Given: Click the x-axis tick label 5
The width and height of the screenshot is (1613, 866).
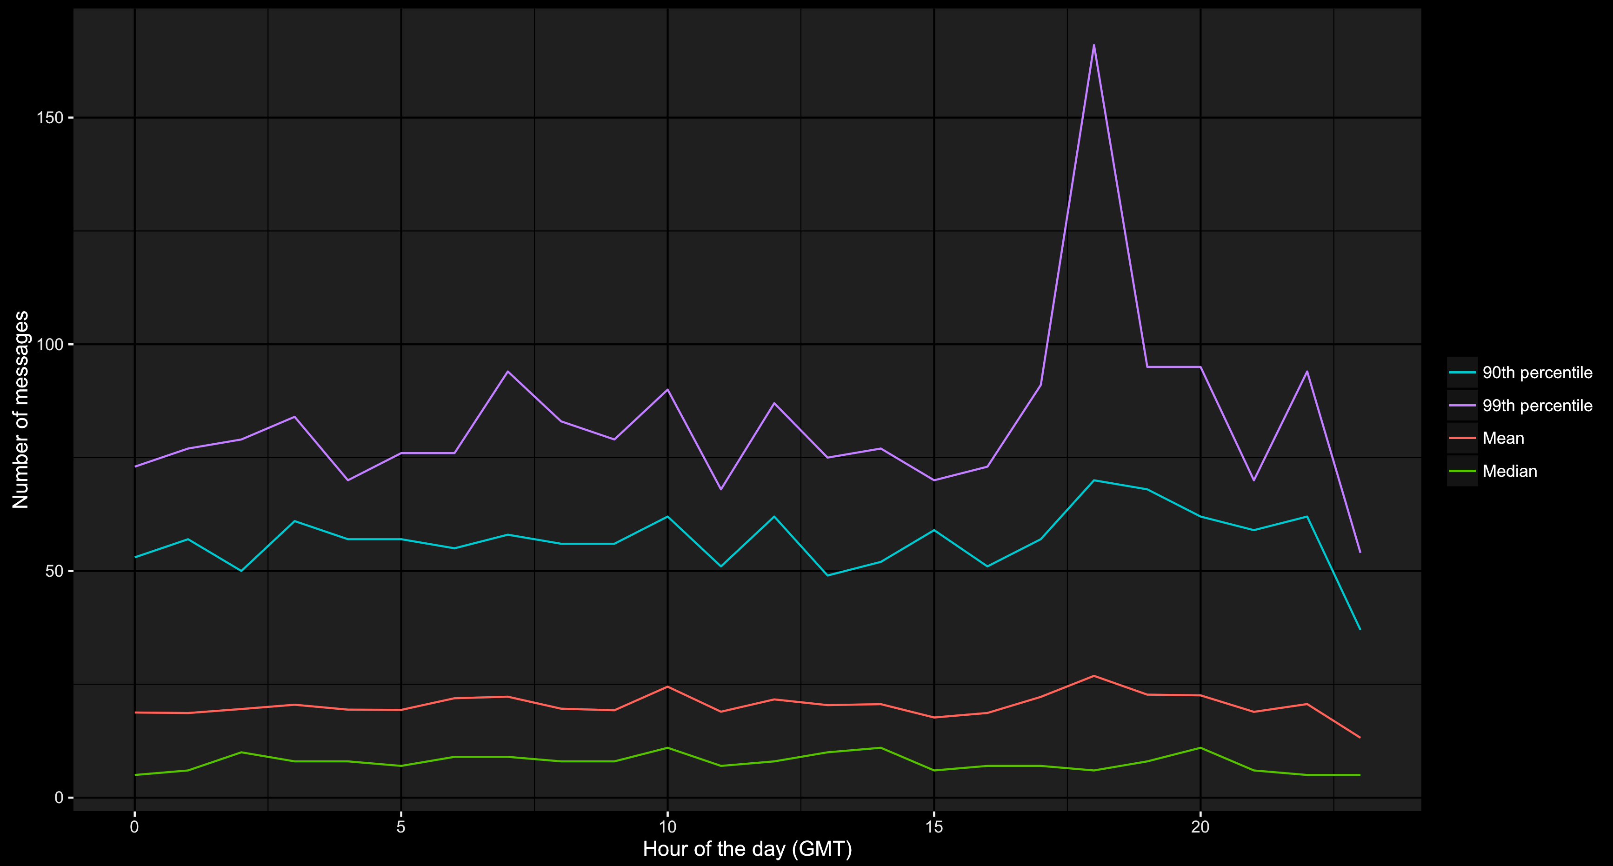Looking at the screenshot, I should coord(401,826).
